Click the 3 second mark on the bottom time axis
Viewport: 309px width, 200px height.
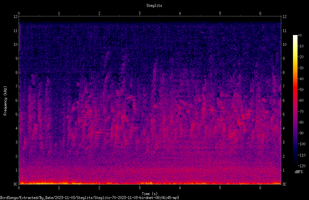tap(139, 188)
